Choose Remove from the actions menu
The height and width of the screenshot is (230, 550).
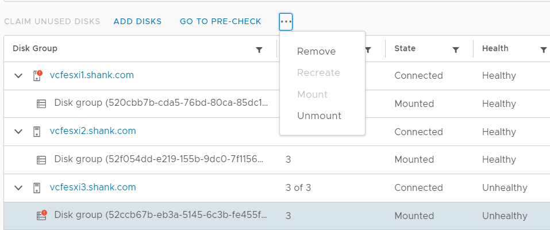(317, 52)
